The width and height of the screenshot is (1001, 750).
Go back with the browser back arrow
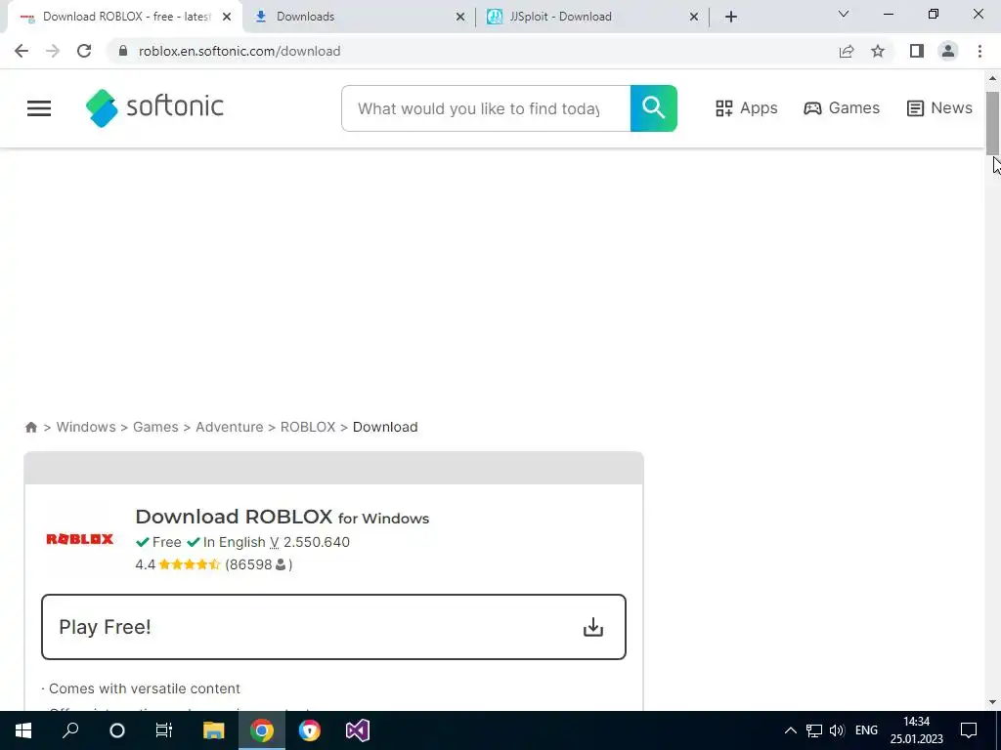tap(22, 51)
